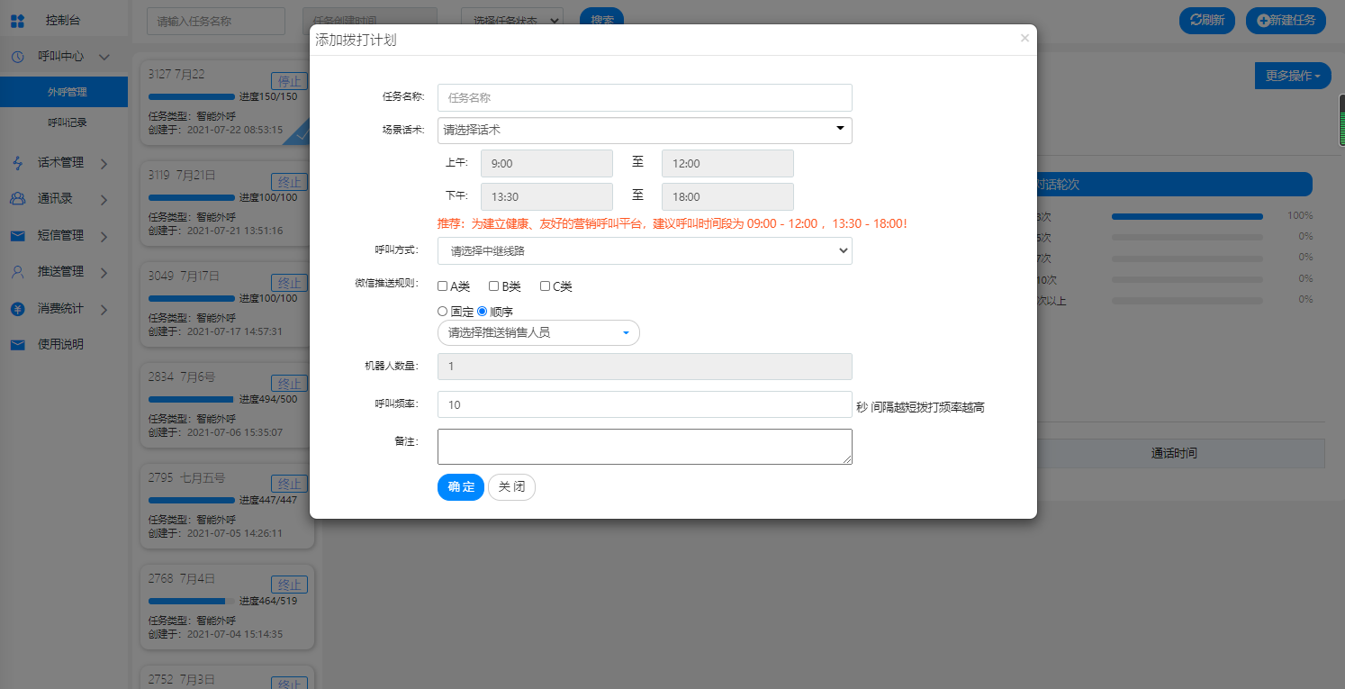The height and width of the screenshot is (689, 1345).
Task: Expand the 短信管理 sidebar menu
Action: tap(104, 236)
